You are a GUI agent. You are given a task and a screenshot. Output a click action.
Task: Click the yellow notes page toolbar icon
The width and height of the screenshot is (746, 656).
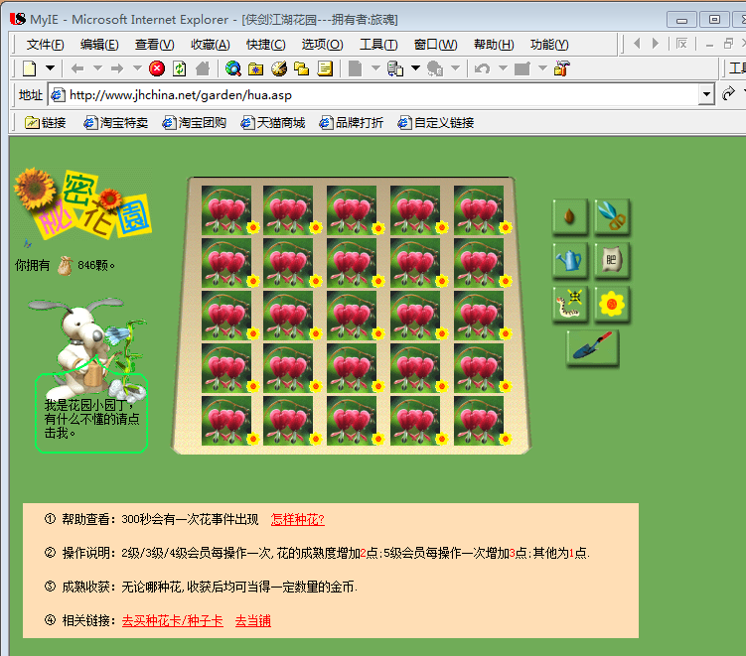coord(325,68)
